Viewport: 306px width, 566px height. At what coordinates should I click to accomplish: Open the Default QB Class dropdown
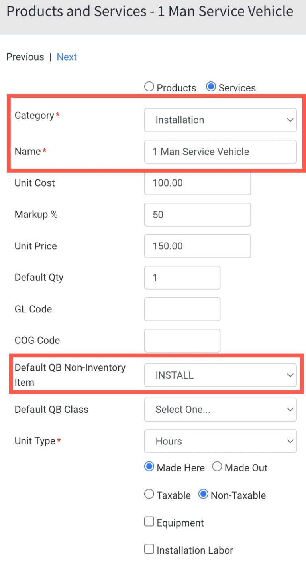pyautogui.click(x=220, y=409)
